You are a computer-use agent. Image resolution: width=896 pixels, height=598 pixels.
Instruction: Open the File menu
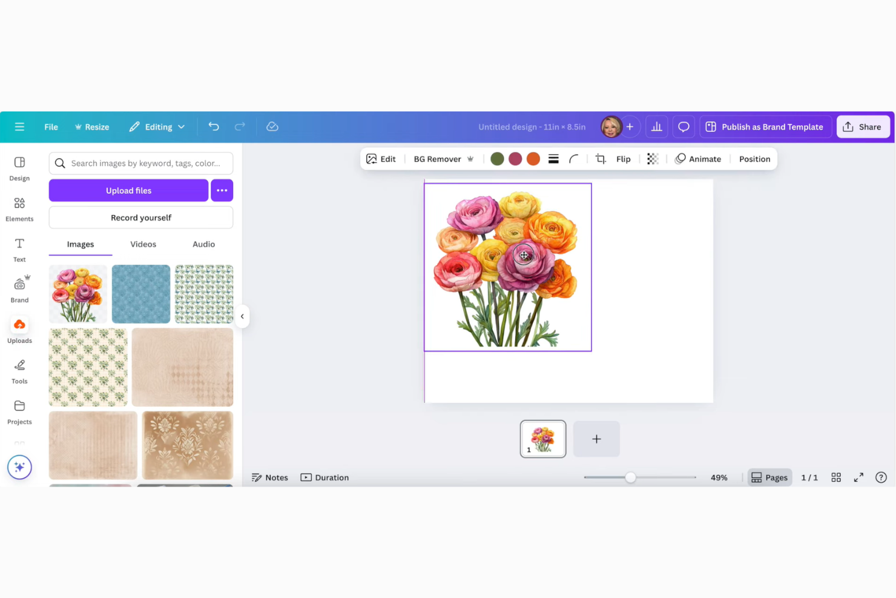click(x=51, y=127)
